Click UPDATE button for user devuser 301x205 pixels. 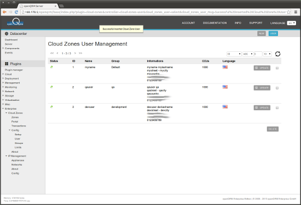click(262, 107)
